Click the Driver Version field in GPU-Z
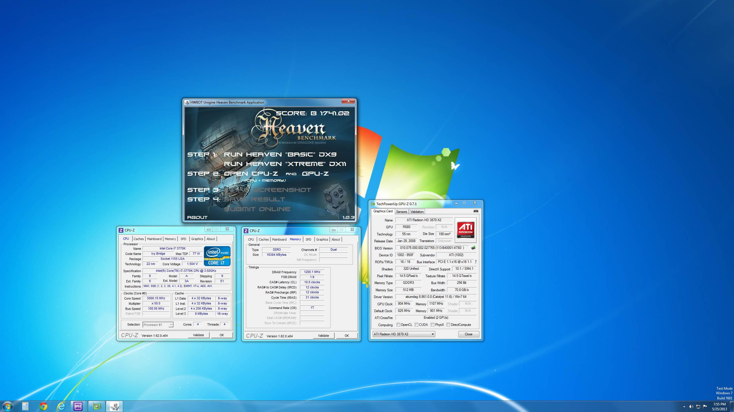The width and height of the screenshot is (734, 412). pyautogui.click(x=436, y=297)
